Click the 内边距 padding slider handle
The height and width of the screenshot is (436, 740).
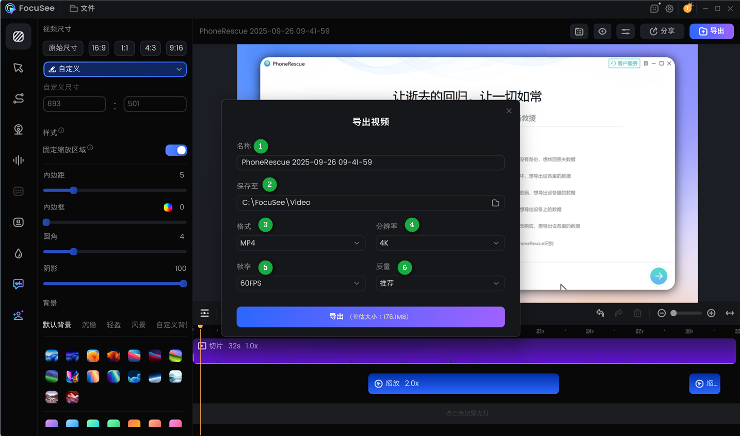[74, 190]
